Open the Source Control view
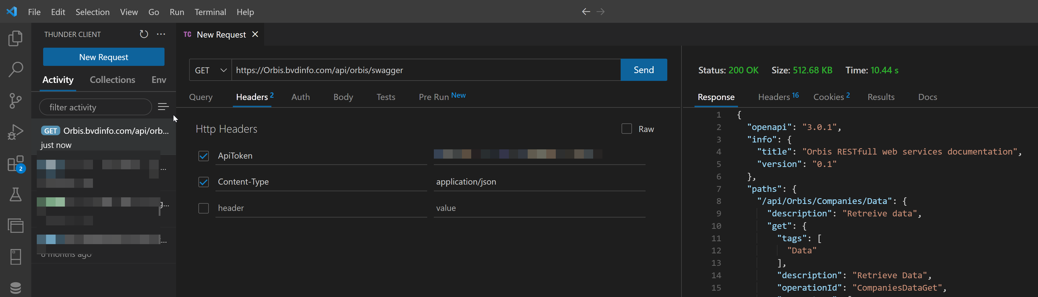 15,101
